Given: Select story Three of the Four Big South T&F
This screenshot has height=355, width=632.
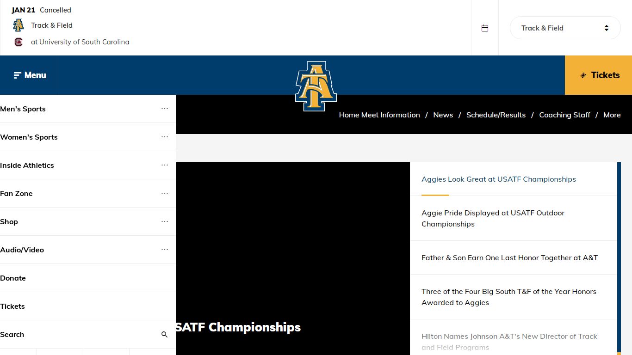Looking at the screenshot, I should click(514, 297).
